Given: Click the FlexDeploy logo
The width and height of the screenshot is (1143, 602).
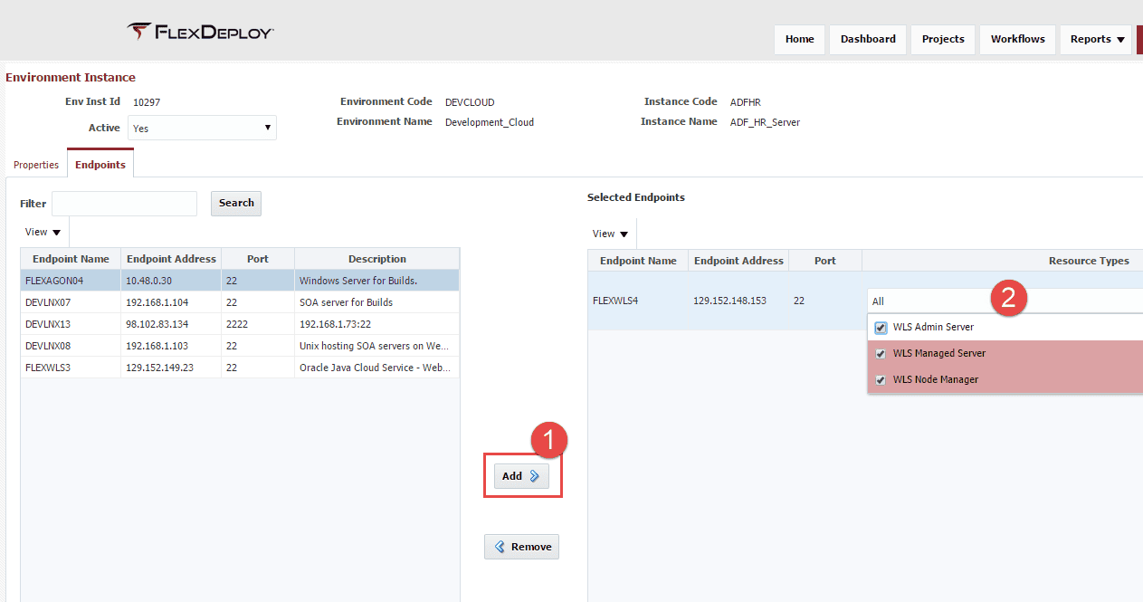Looking at the screenshot, I should (200, 33).
